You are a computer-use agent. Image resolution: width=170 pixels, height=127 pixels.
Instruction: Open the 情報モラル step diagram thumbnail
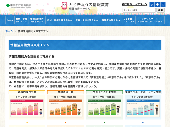pyautogui.click(x=143, y=108)
